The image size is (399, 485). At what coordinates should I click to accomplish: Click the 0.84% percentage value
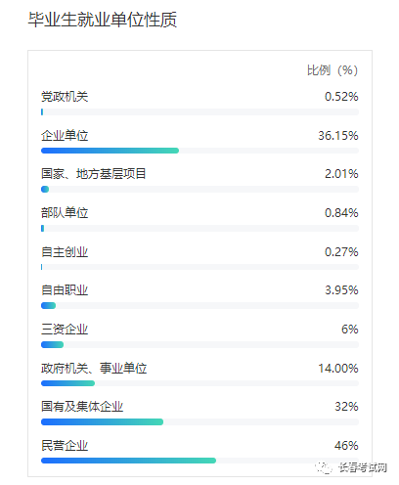341,213
